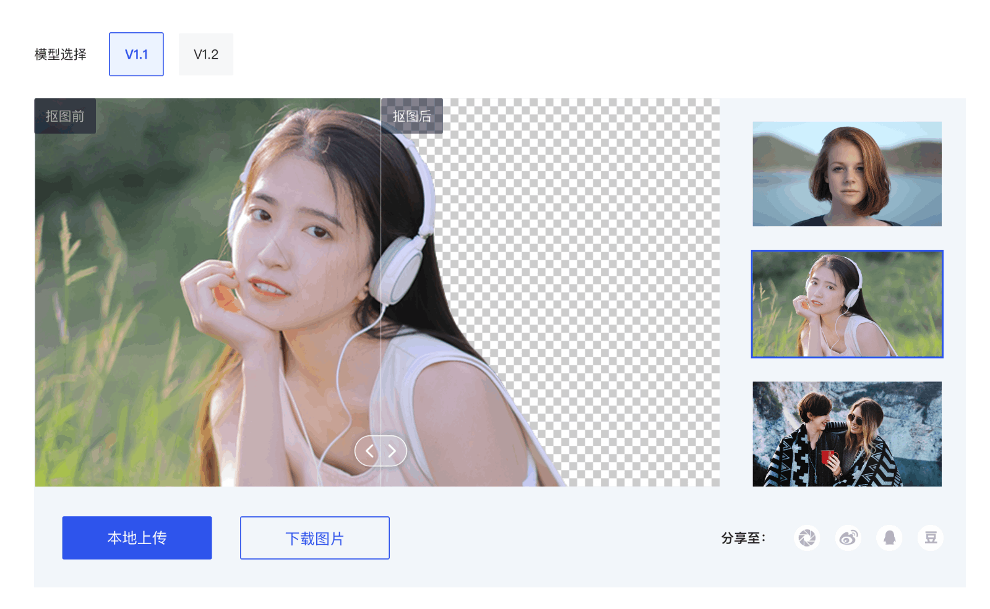Click the 下载图片 download button

(x=314, y=538)
